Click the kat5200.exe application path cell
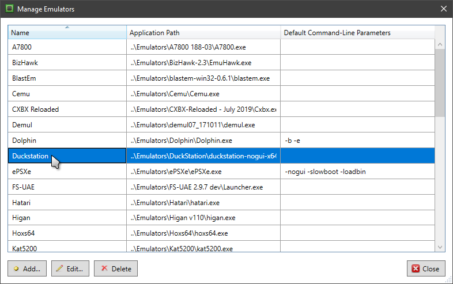 click(203, 247)
